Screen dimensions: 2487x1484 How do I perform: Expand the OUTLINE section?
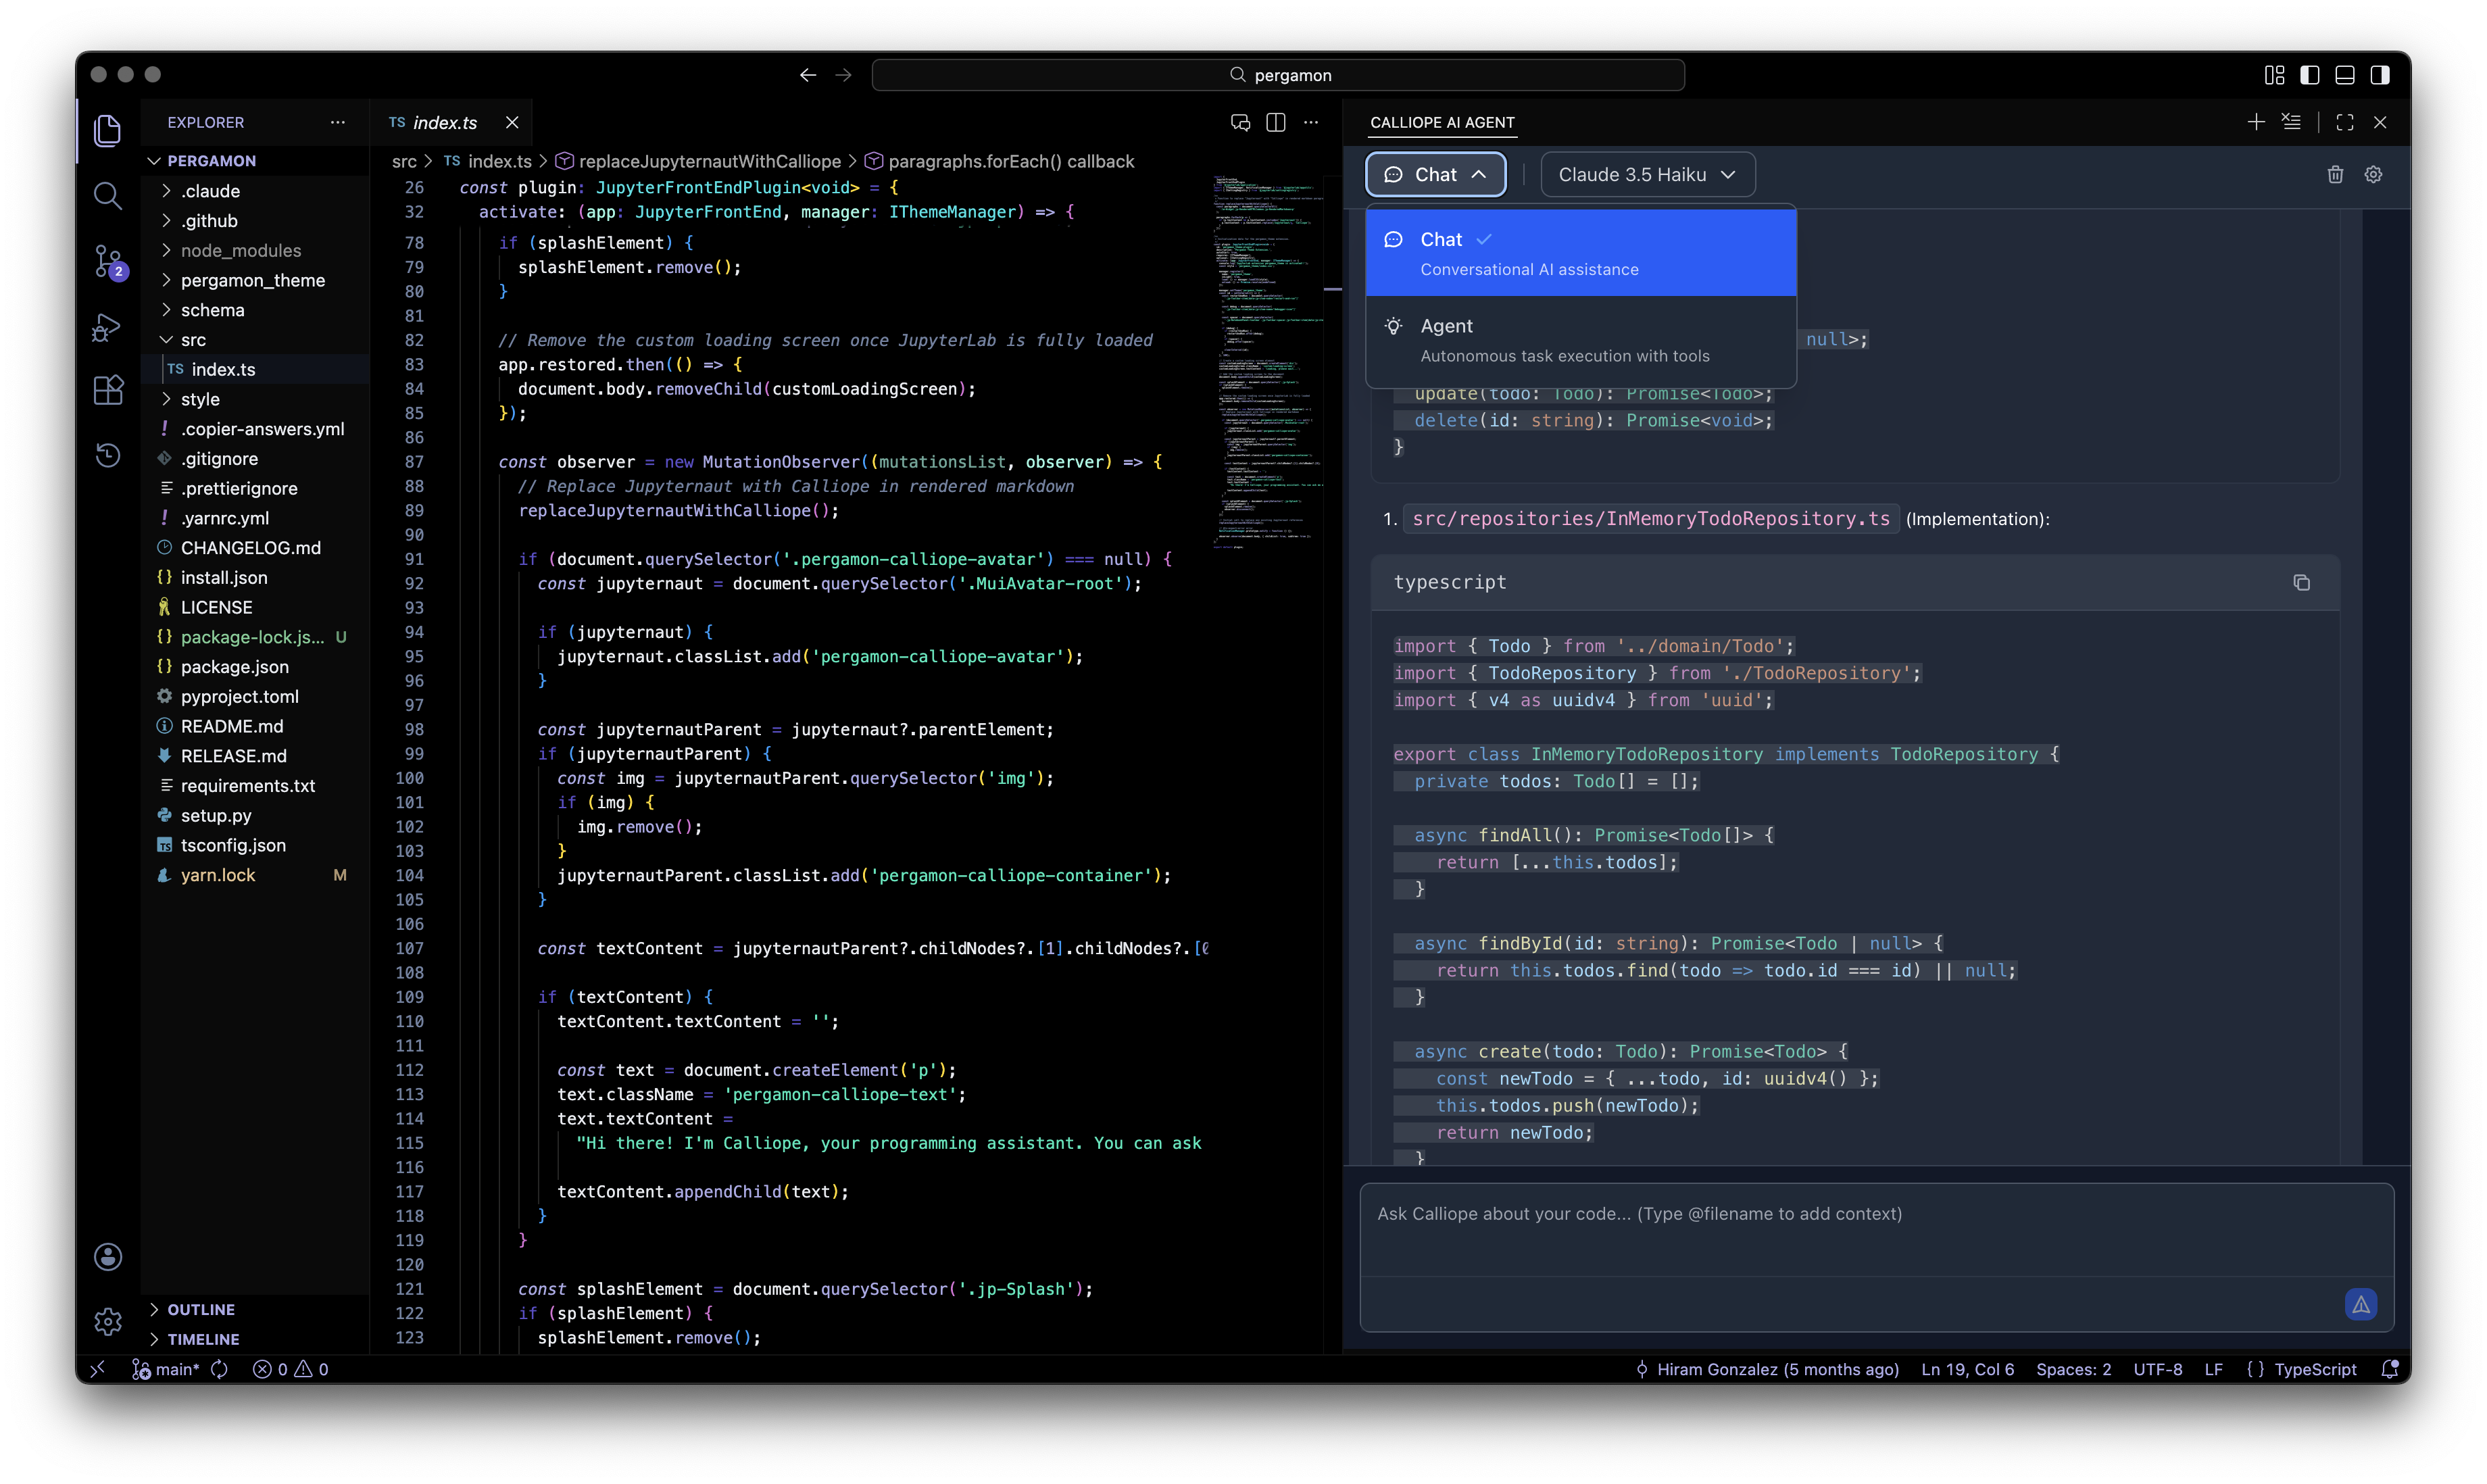tap(201, 1309)
